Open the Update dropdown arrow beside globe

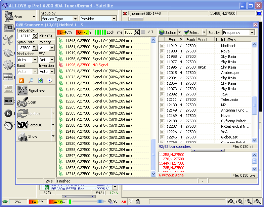(179, 32)
